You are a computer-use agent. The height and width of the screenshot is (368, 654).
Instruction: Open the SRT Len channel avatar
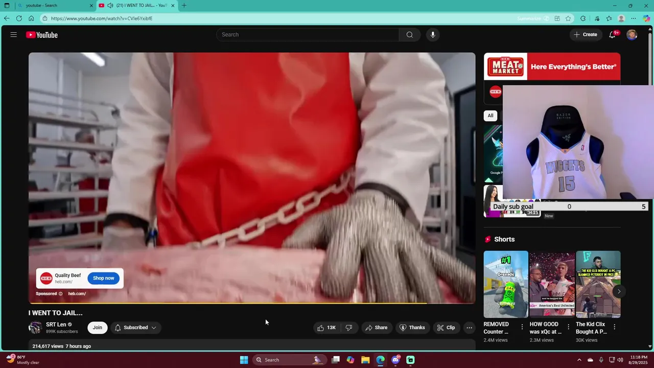point(35,328)
